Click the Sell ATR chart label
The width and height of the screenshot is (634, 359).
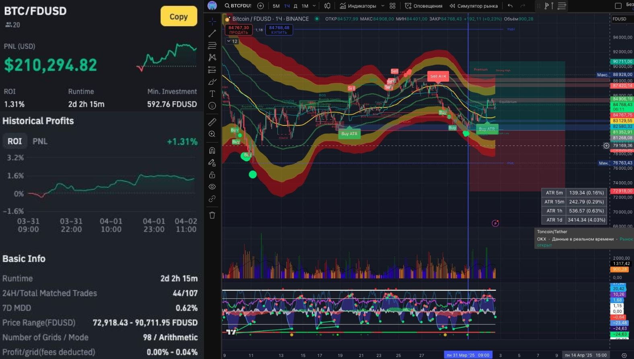point(438,76)
